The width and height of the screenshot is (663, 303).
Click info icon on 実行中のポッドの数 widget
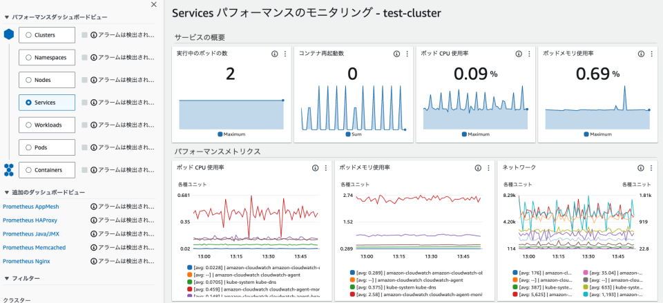[274, 54]
